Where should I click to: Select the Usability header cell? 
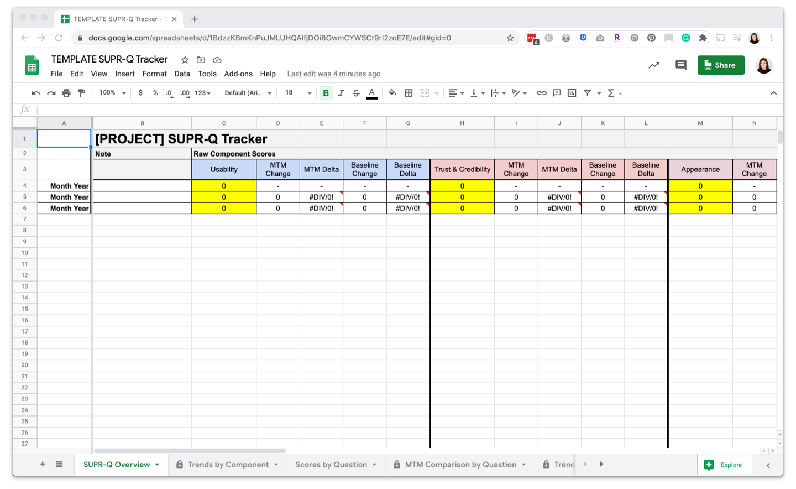coord(224,169)
